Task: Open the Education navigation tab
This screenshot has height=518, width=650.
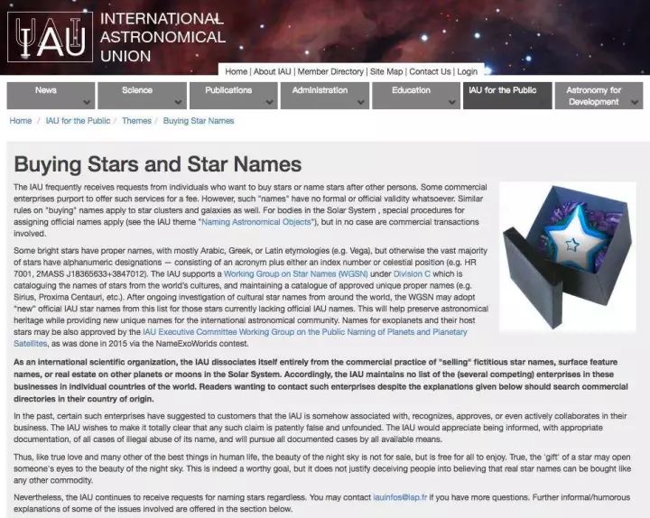Action: pos(416,96)
